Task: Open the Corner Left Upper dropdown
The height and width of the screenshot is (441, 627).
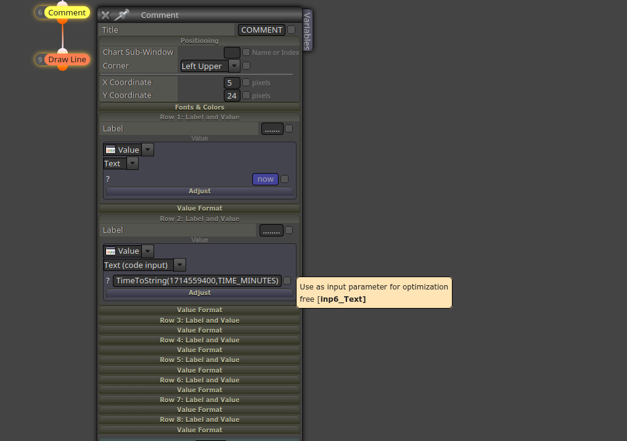Action: pos(210,66)
